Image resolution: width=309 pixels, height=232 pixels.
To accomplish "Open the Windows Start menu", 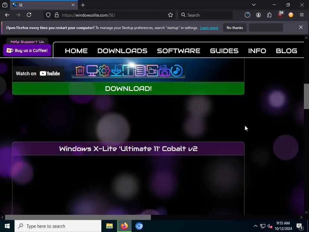I will 7,226.
